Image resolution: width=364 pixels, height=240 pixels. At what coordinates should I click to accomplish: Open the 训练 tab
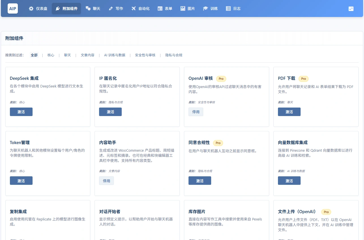pyautogui.click(x=210, y=8)
